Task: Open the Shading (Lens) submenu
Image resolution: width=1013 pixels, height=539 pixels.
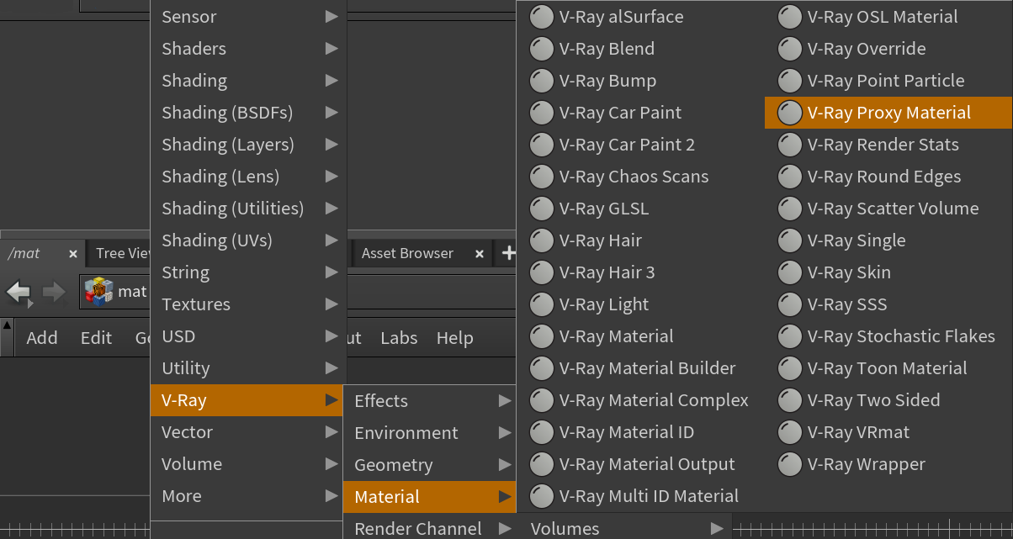Action: tap(248, 177)
